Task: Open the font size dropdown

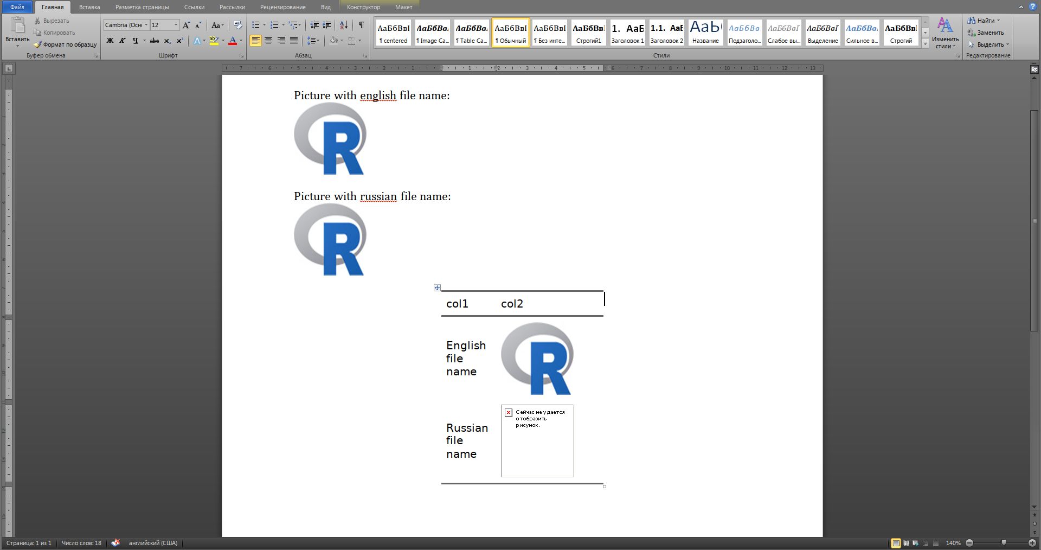Action: point(176,25)
